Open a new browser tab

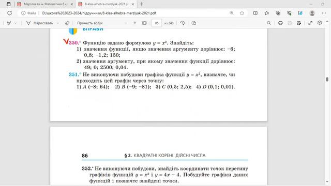pyautogui.click(x=141, y=4)
